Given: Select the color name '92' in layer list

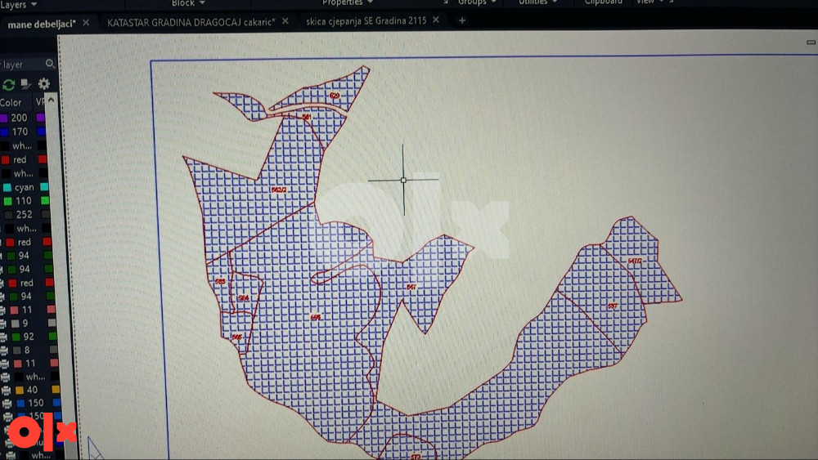Looking at the screenshot, I should point(29,337).
